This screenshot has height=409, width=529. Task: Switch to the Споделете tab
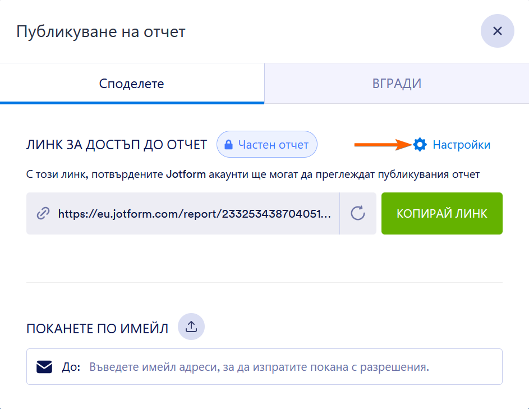coord(132,84)
